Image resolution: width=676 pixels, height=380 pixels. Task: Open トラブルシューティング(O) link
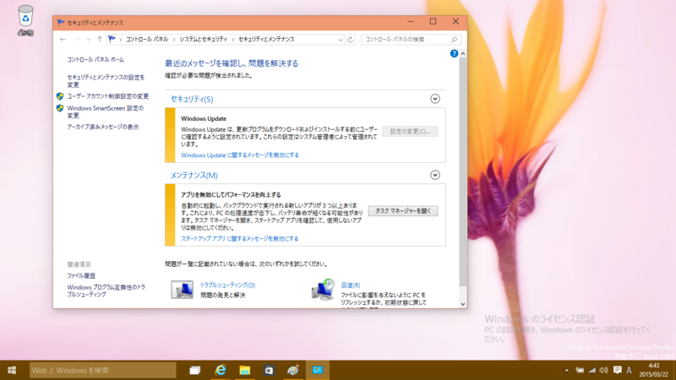(x=227, y=285)
